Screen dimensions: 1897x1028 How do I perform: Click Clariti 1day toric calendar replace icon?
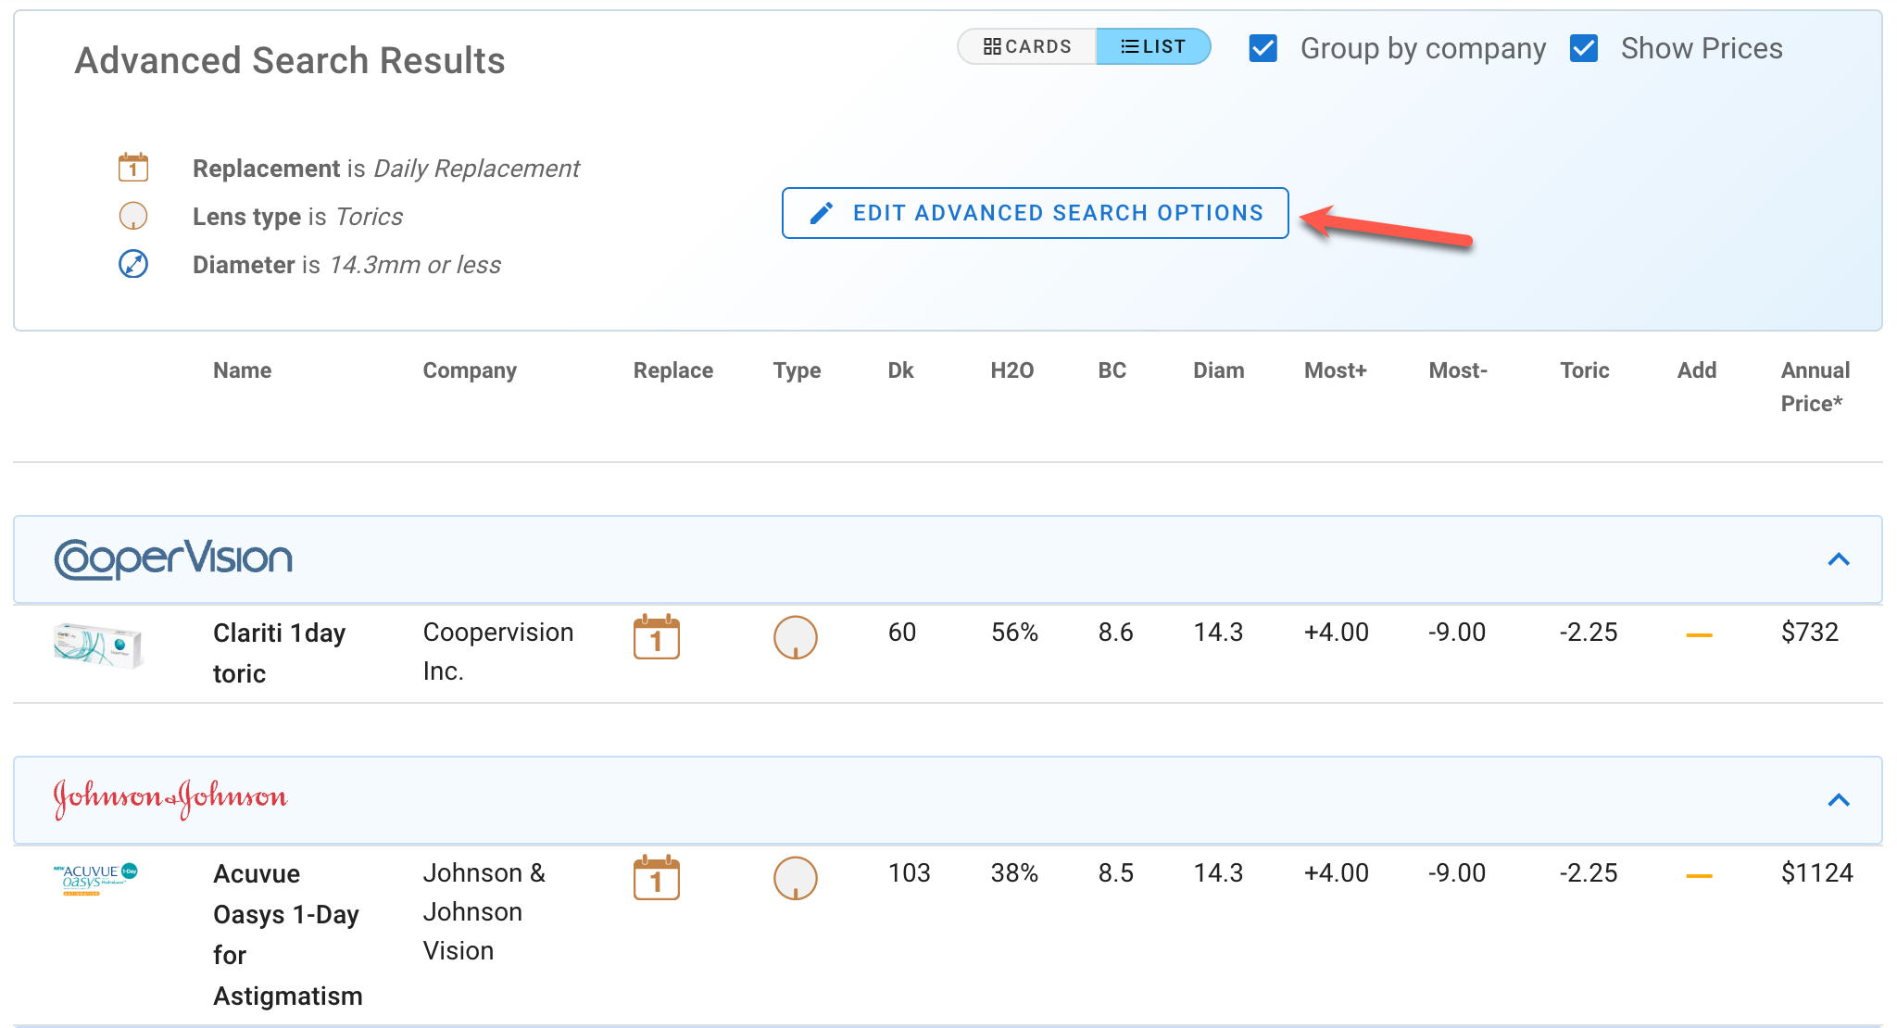click(x=656, y=637)
